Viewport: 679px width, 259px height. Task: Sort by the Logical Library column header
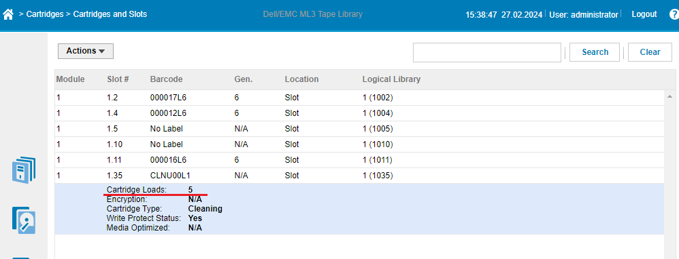tap(391, 79)
